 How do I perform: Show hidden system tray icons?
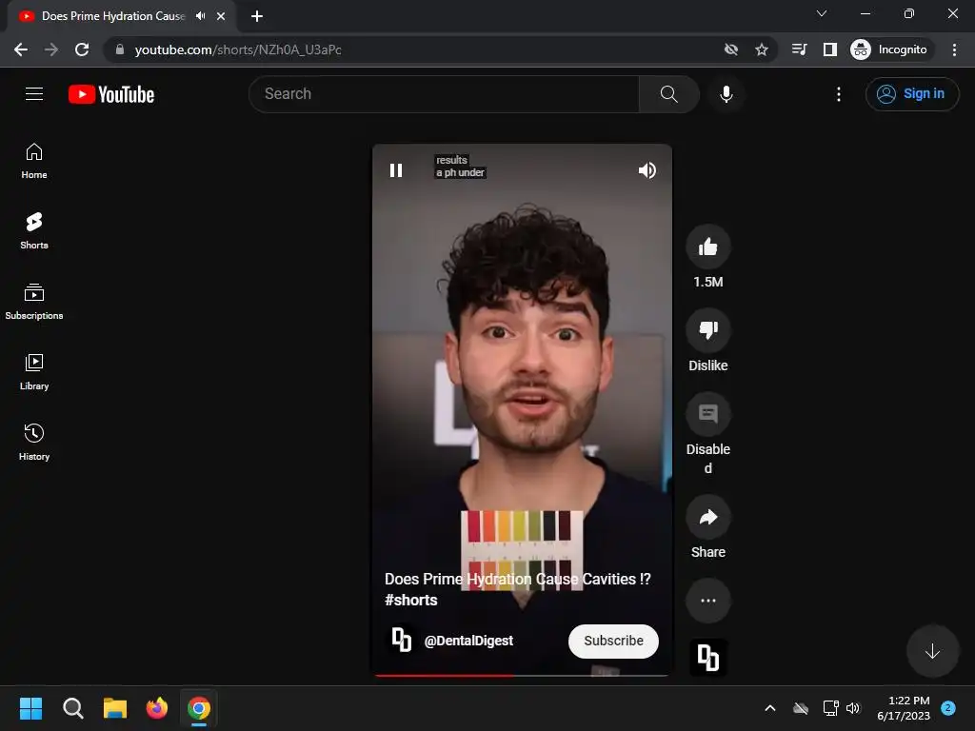point(769,708)
